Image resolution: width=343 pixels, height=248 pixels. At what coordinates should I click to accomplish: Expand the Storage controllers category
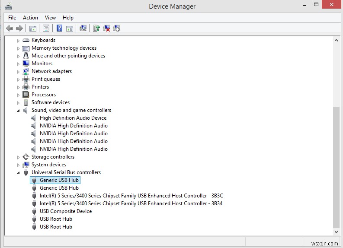[x=18, y=157]
